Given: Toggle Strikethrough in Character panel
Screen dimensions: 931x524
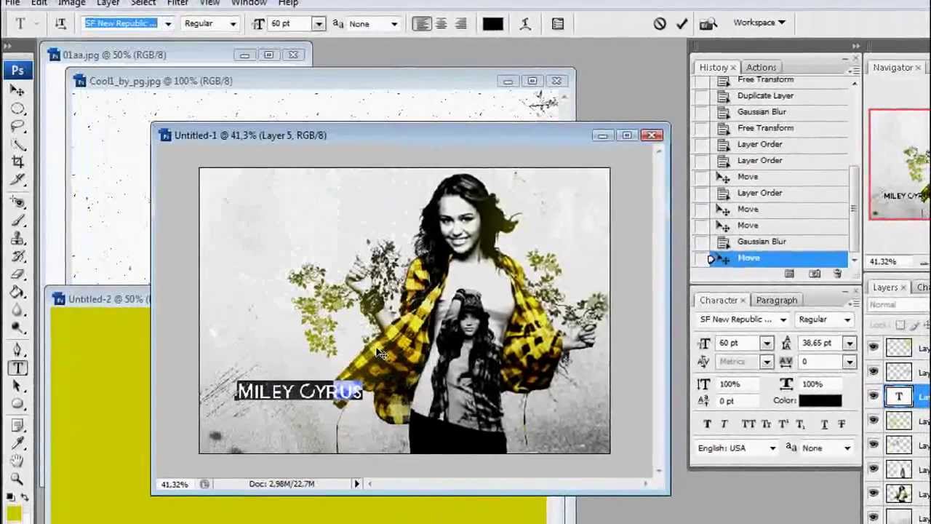Looking at the screenshot, I should [x=842, y=424].
